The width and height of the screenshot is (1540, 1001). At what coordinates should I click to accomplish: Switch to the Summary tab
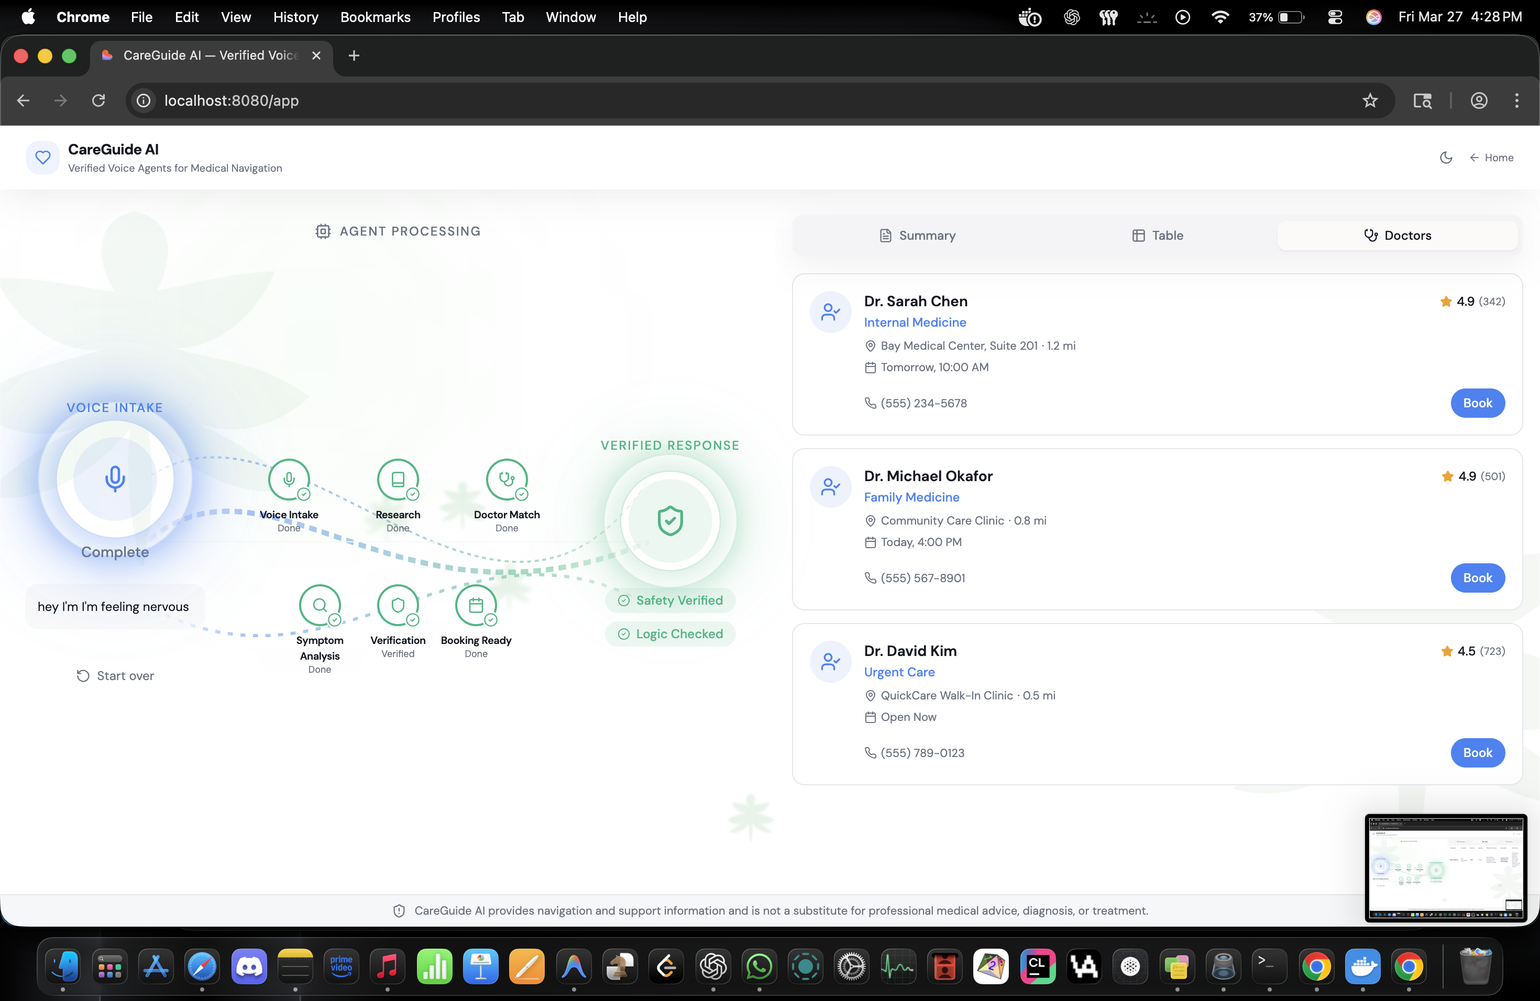click(x=917, y=236)
